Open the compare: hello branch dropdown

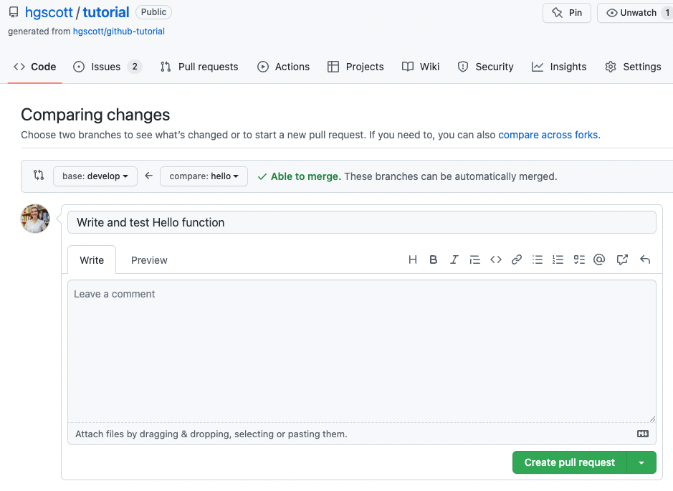(204, 176)
